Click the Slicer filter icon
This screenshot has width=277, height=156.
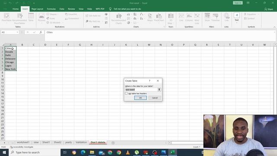pyautogui.click(x=207, y=17)
